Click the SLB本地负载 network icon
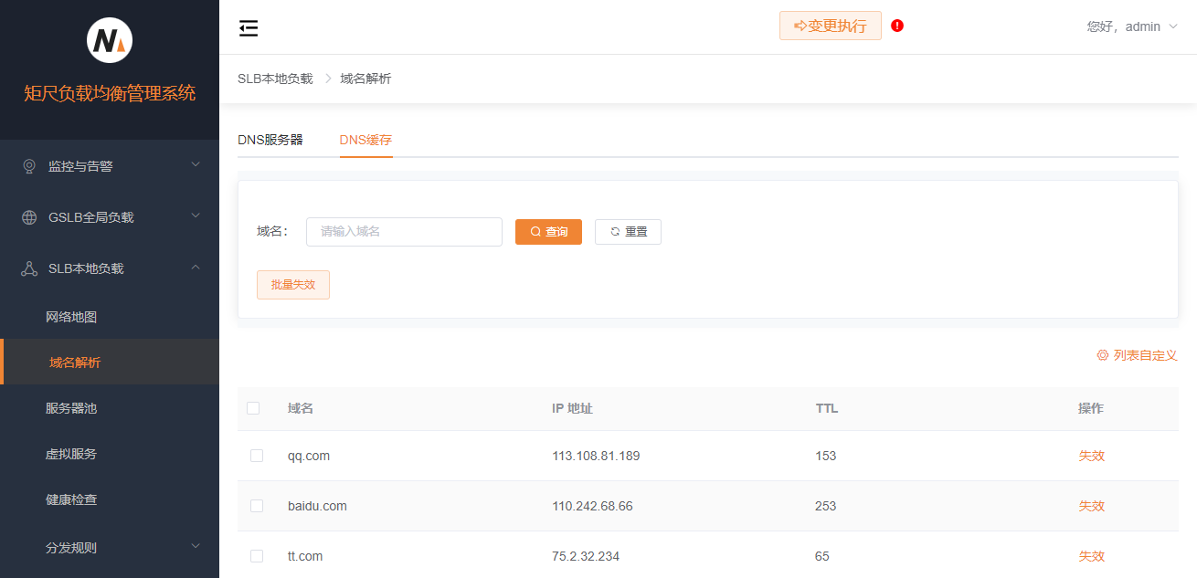The height and width of the screenshot is (578, 1197). (29, 268)
